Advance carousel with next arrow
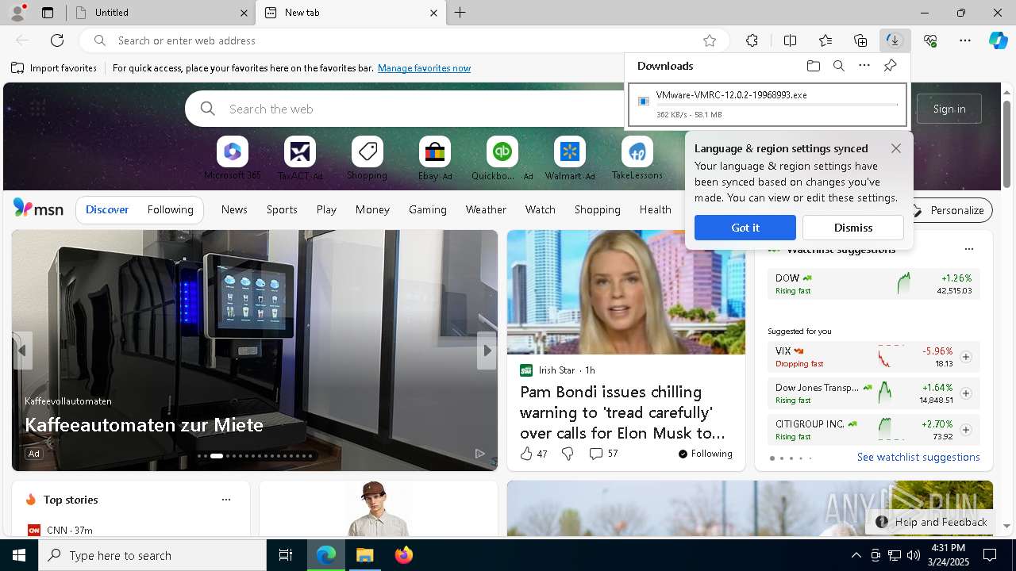This screenshot has height=571, width=1016. pyautogui.click(x=486, y=351)
